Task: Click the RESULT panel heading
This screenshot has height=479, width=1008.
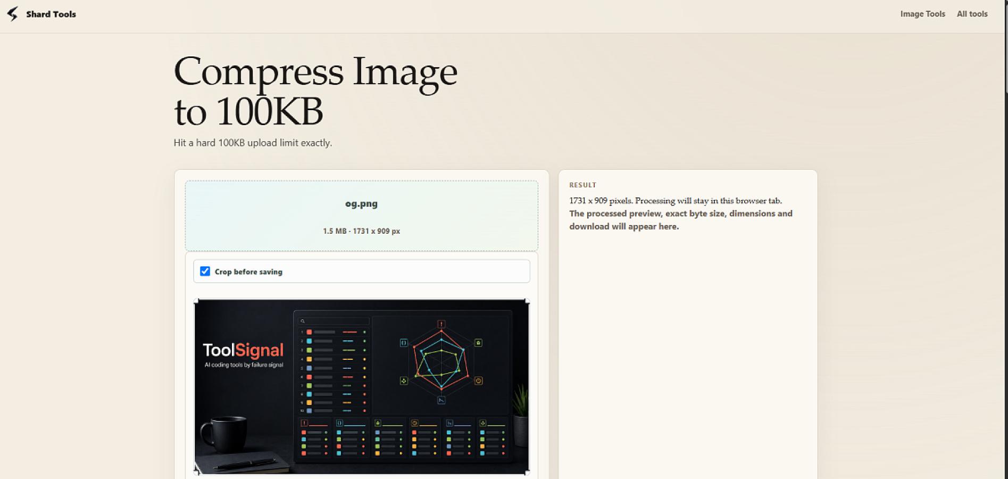Action: (x=582, y=185)
